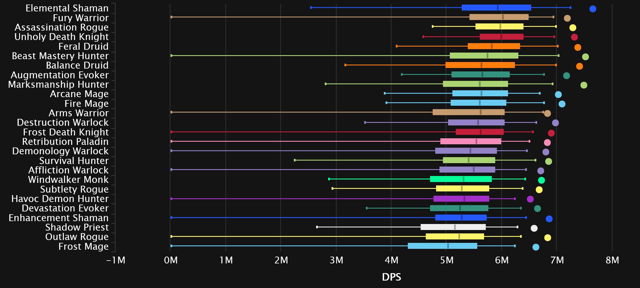Click the Retribution Paladin pink box
The image size is (640, 288).
[x=471, y=141]
